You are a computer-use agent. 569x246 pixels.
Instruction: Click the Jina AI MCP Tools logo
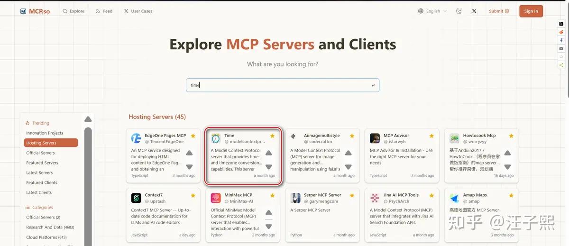375,198
